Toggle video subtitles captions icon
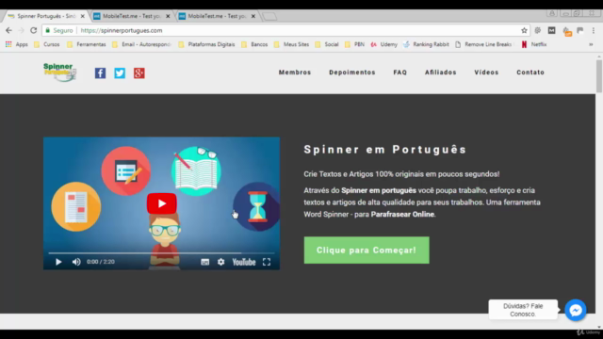The height and width of the screenshot is (339, 603). click(205, 262)
